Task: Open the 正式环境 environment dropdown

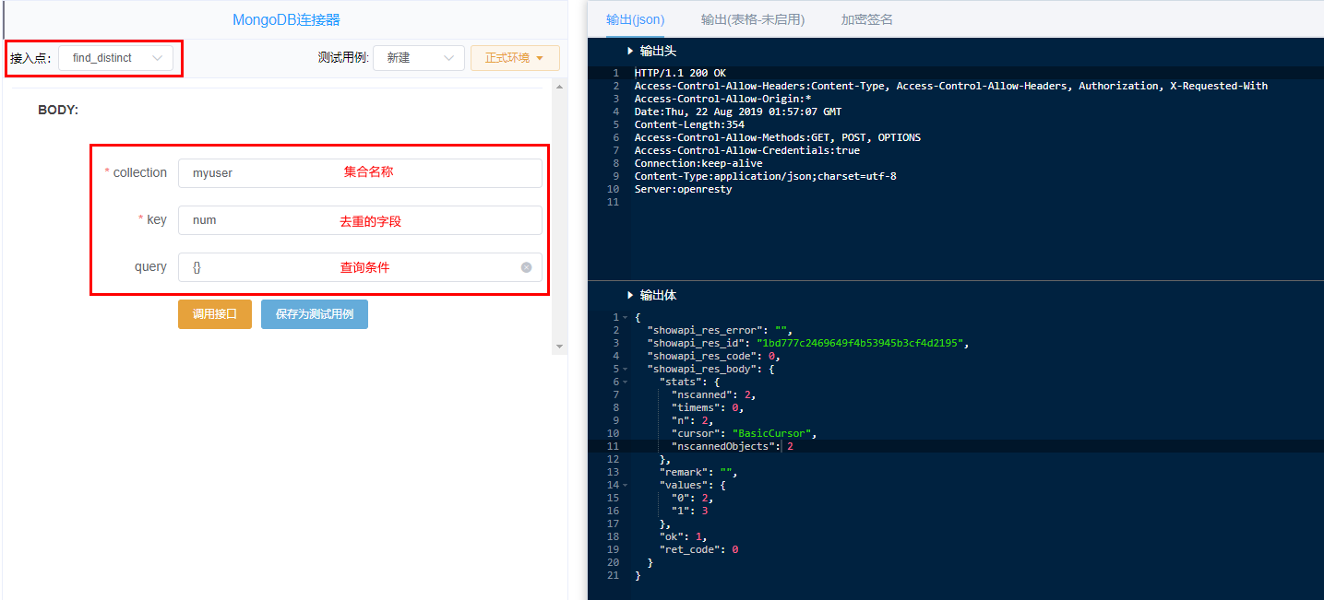Action: 515,58
